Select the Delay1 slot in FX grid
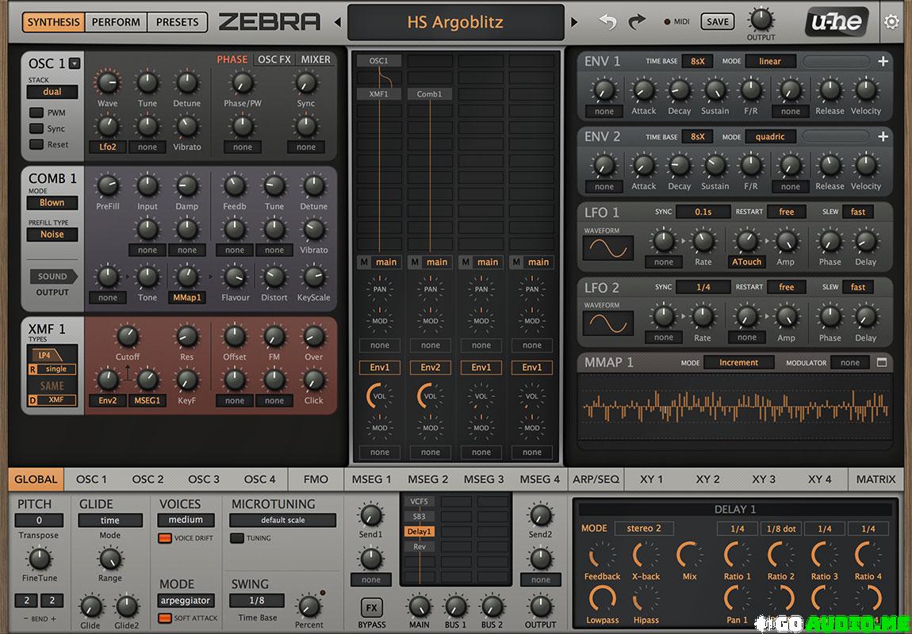Image resolution: width=912 pixels, height=634 pixels. click(x=420, y=532)
